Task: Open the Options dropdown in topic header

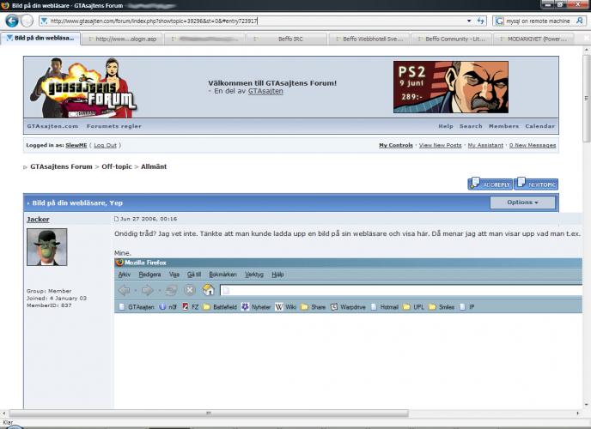Action: 522,202
